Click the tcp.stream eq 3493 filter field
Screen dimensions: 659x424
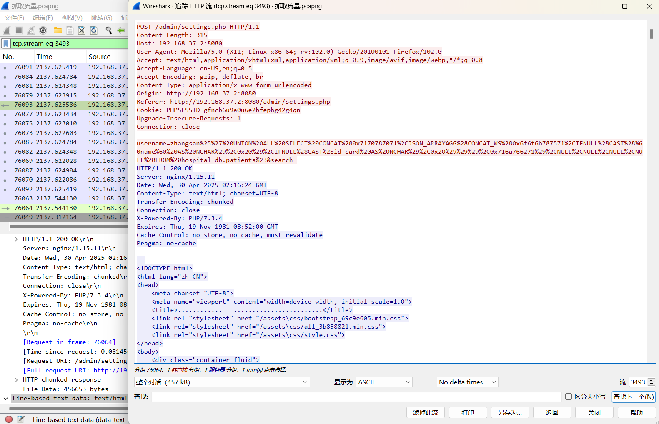pos(69,43)
